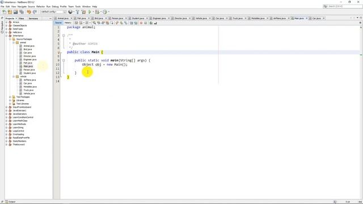The height and width of the screenshot is (204, 363).
Task: Click the History view button
Action: [68, 23]
